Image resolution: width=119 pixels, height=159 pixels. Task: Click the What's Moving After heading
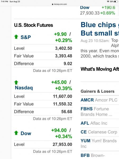coord(100,69)
